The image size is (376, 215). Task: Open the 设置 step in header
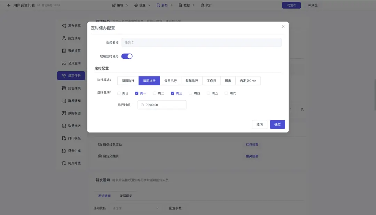140,5
